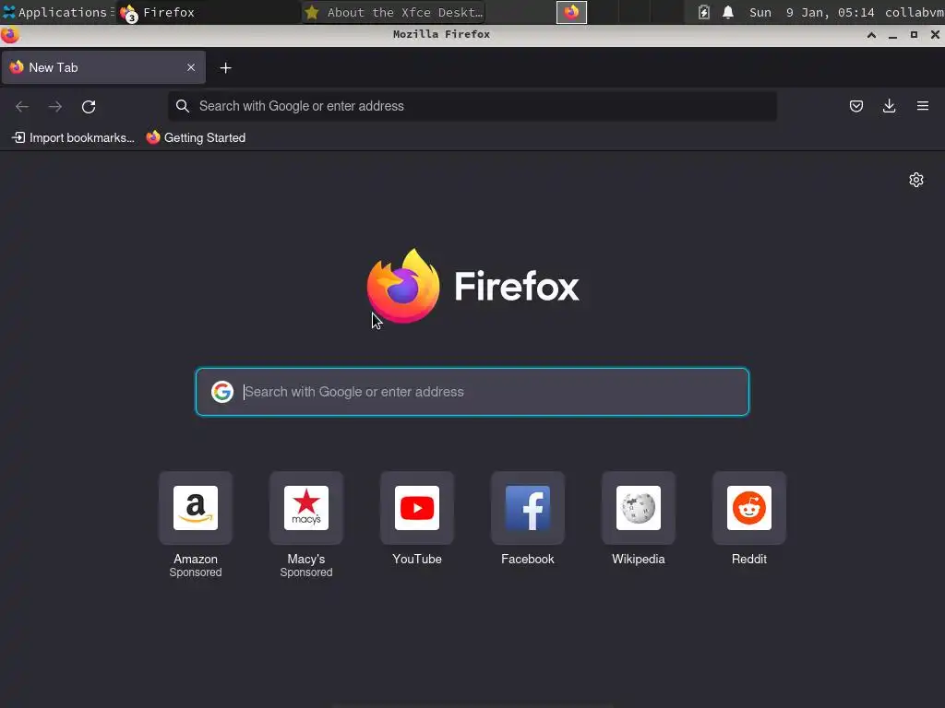
Task: Open the Wikipedia shortcut tile
Action: pos(639,508)
